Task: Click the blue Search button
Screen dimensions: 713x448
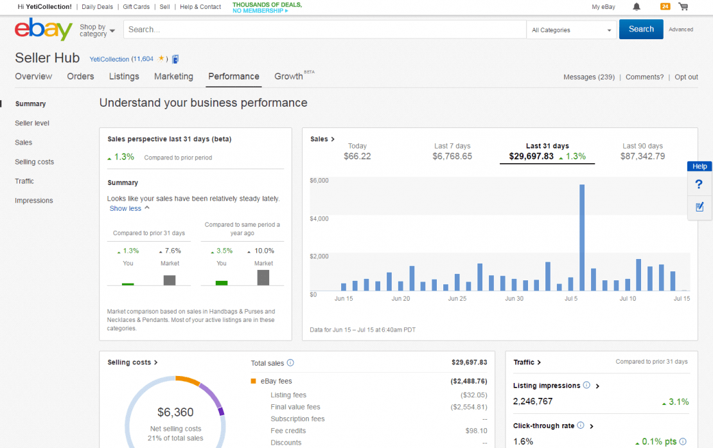Action: pyautogui.click(x=640, y=29)
